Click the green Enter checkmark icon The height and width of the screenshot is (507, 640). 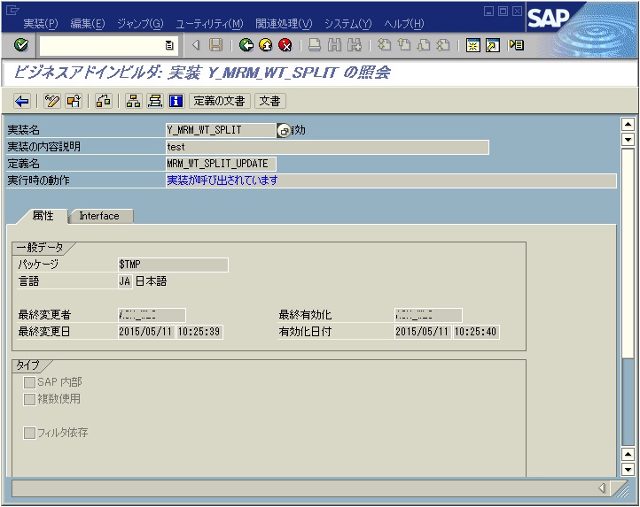click(x=21, y=44)
